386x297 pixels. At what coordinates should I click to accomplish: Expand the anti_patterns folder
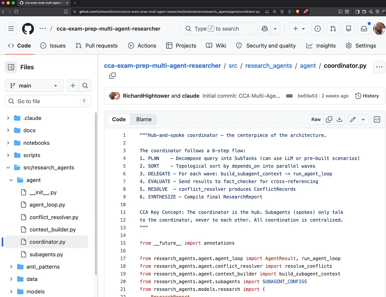(x=11, y=267)
